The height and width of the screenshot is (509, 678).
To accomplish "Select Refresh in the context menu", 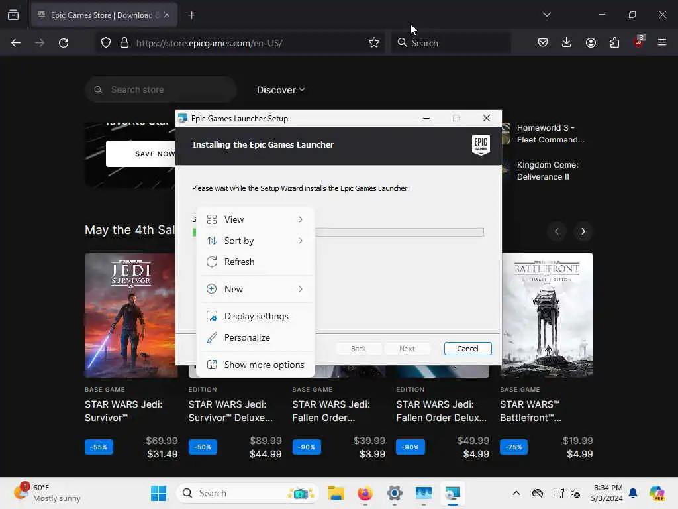I will point(256,262).
